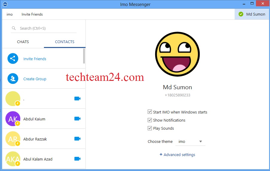Screen dimensions: 270x171
Task: Maximize the Imo Messenger window
Action: (x=252, y=4)
